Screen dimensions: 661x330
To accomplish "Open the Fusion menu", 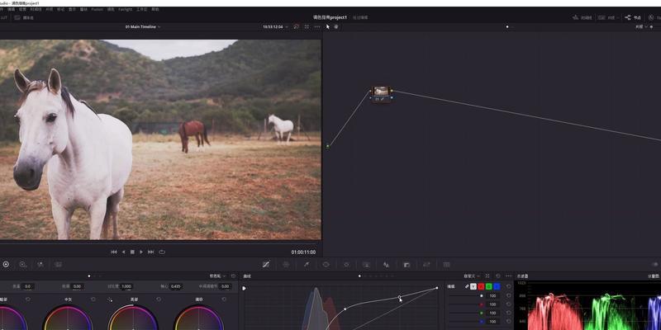I will [97, 9].
